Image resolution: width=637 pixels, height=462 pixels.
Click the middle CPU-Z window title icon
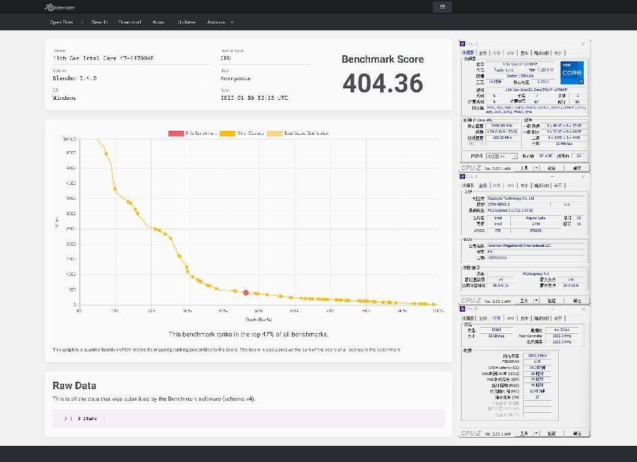[x=463, y=177]
